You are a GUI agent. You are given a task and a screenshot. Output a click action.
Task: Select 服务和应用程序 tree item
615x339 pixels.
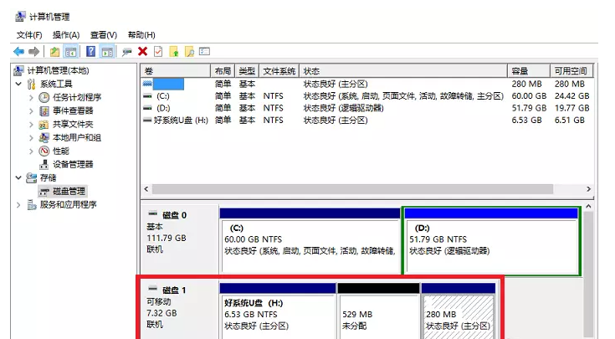[x=69, y=205]
